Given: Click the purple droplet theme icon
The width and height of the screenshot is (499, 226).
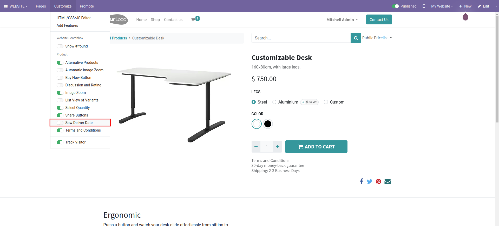Looking at the screenshot, I should tap(465, 17).
